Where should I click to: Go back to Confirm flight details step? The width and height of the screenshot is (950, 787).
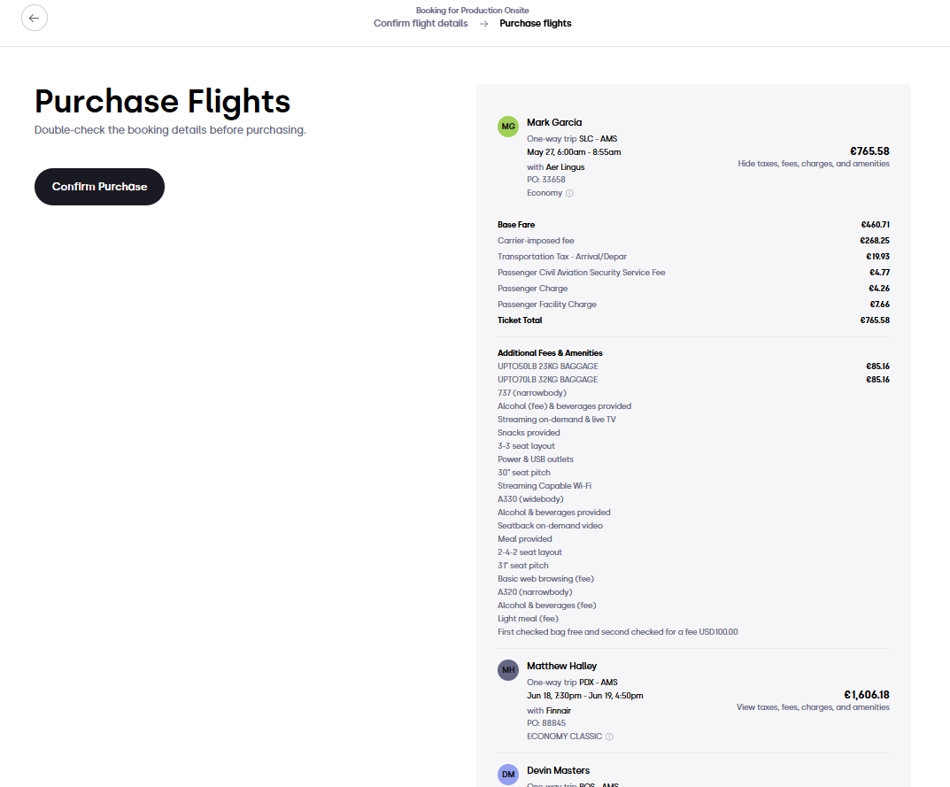(421, 23)
